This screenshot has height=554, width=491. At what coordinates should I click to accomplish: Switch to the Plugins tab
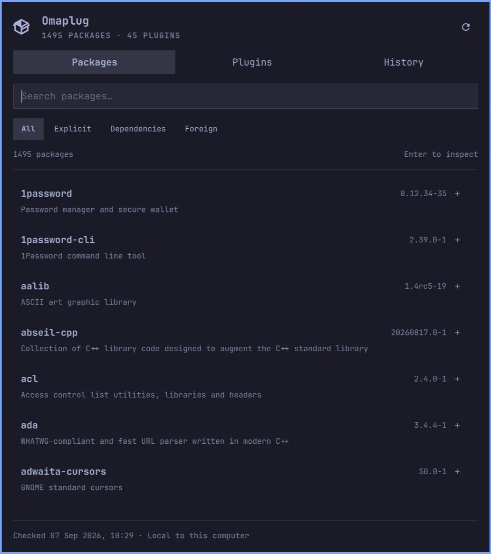click(252, 62)
